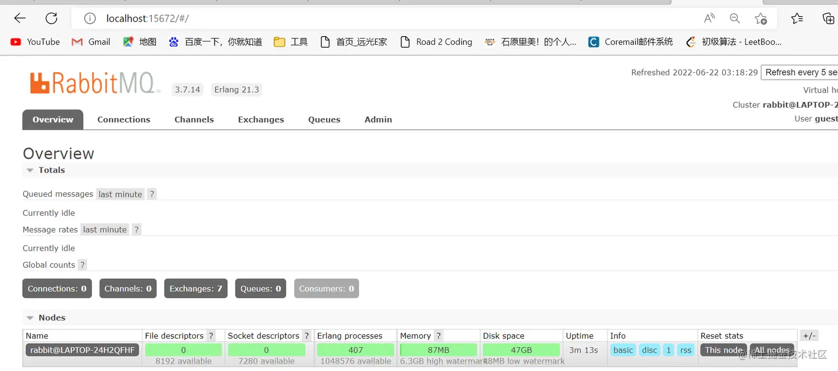Open the Exchanges tab
838x371 pixels.
(x=261, y=119)
